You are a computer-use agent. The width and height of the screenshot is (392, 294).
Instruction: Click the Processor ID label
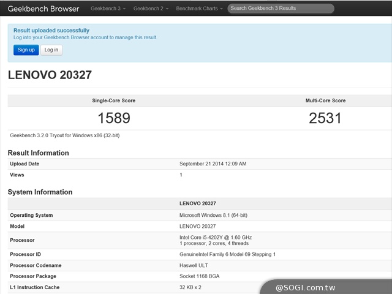coord(25,254)
